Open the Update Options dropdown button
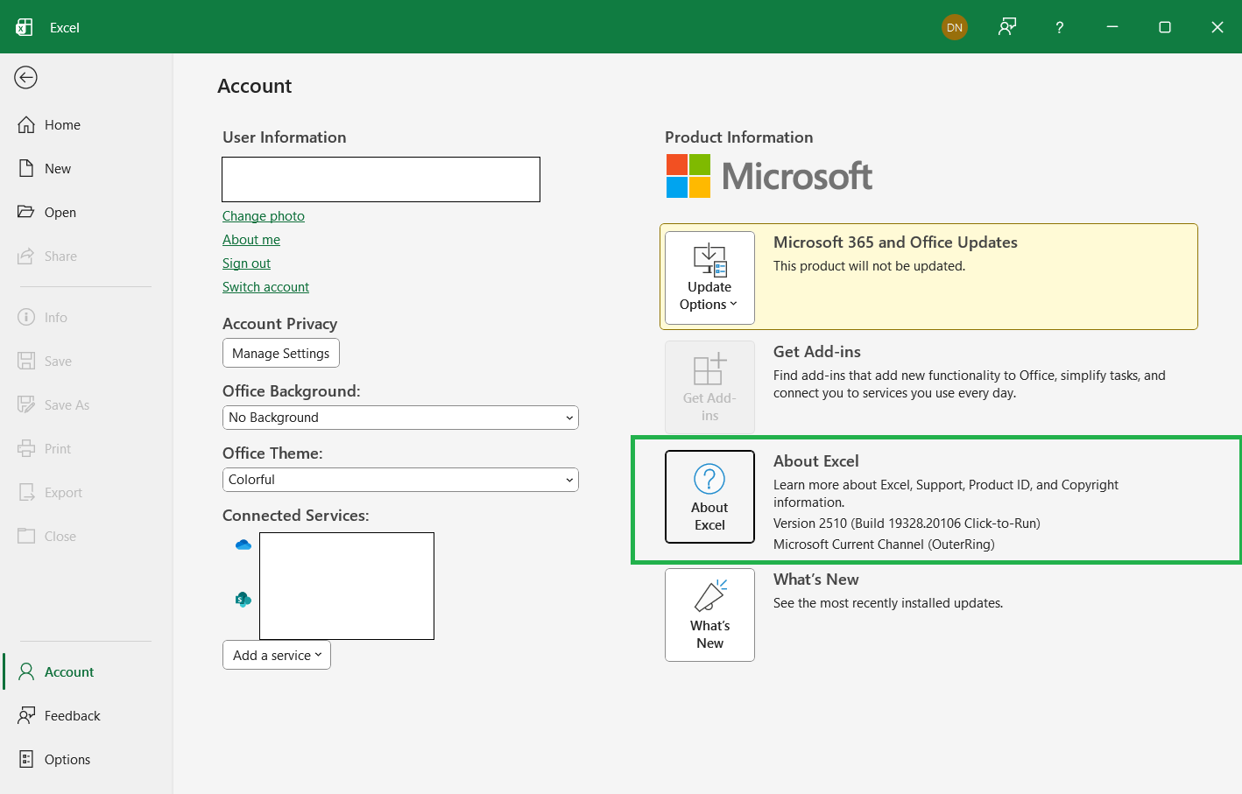1242x794 pixels. point(709,278)
